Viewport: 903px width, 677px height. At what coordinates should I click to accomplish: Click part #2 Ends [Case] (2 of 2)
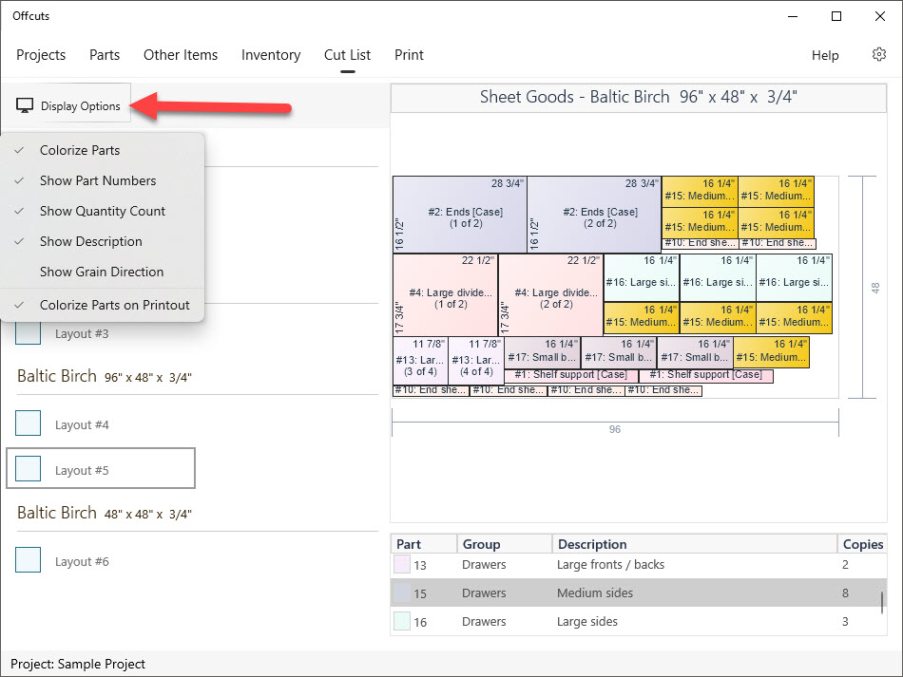594,215
